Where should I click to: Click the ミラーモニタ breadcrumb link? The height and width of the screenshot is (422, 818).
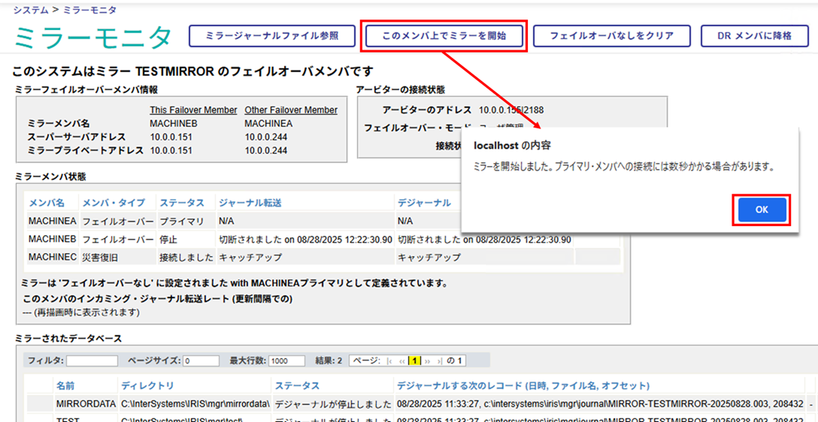point(89,11)
